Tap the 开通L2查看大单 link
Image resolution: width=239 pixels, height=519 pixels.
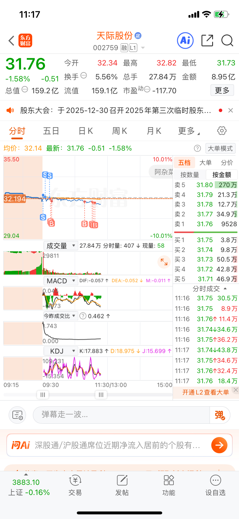(x=206, y=392)
